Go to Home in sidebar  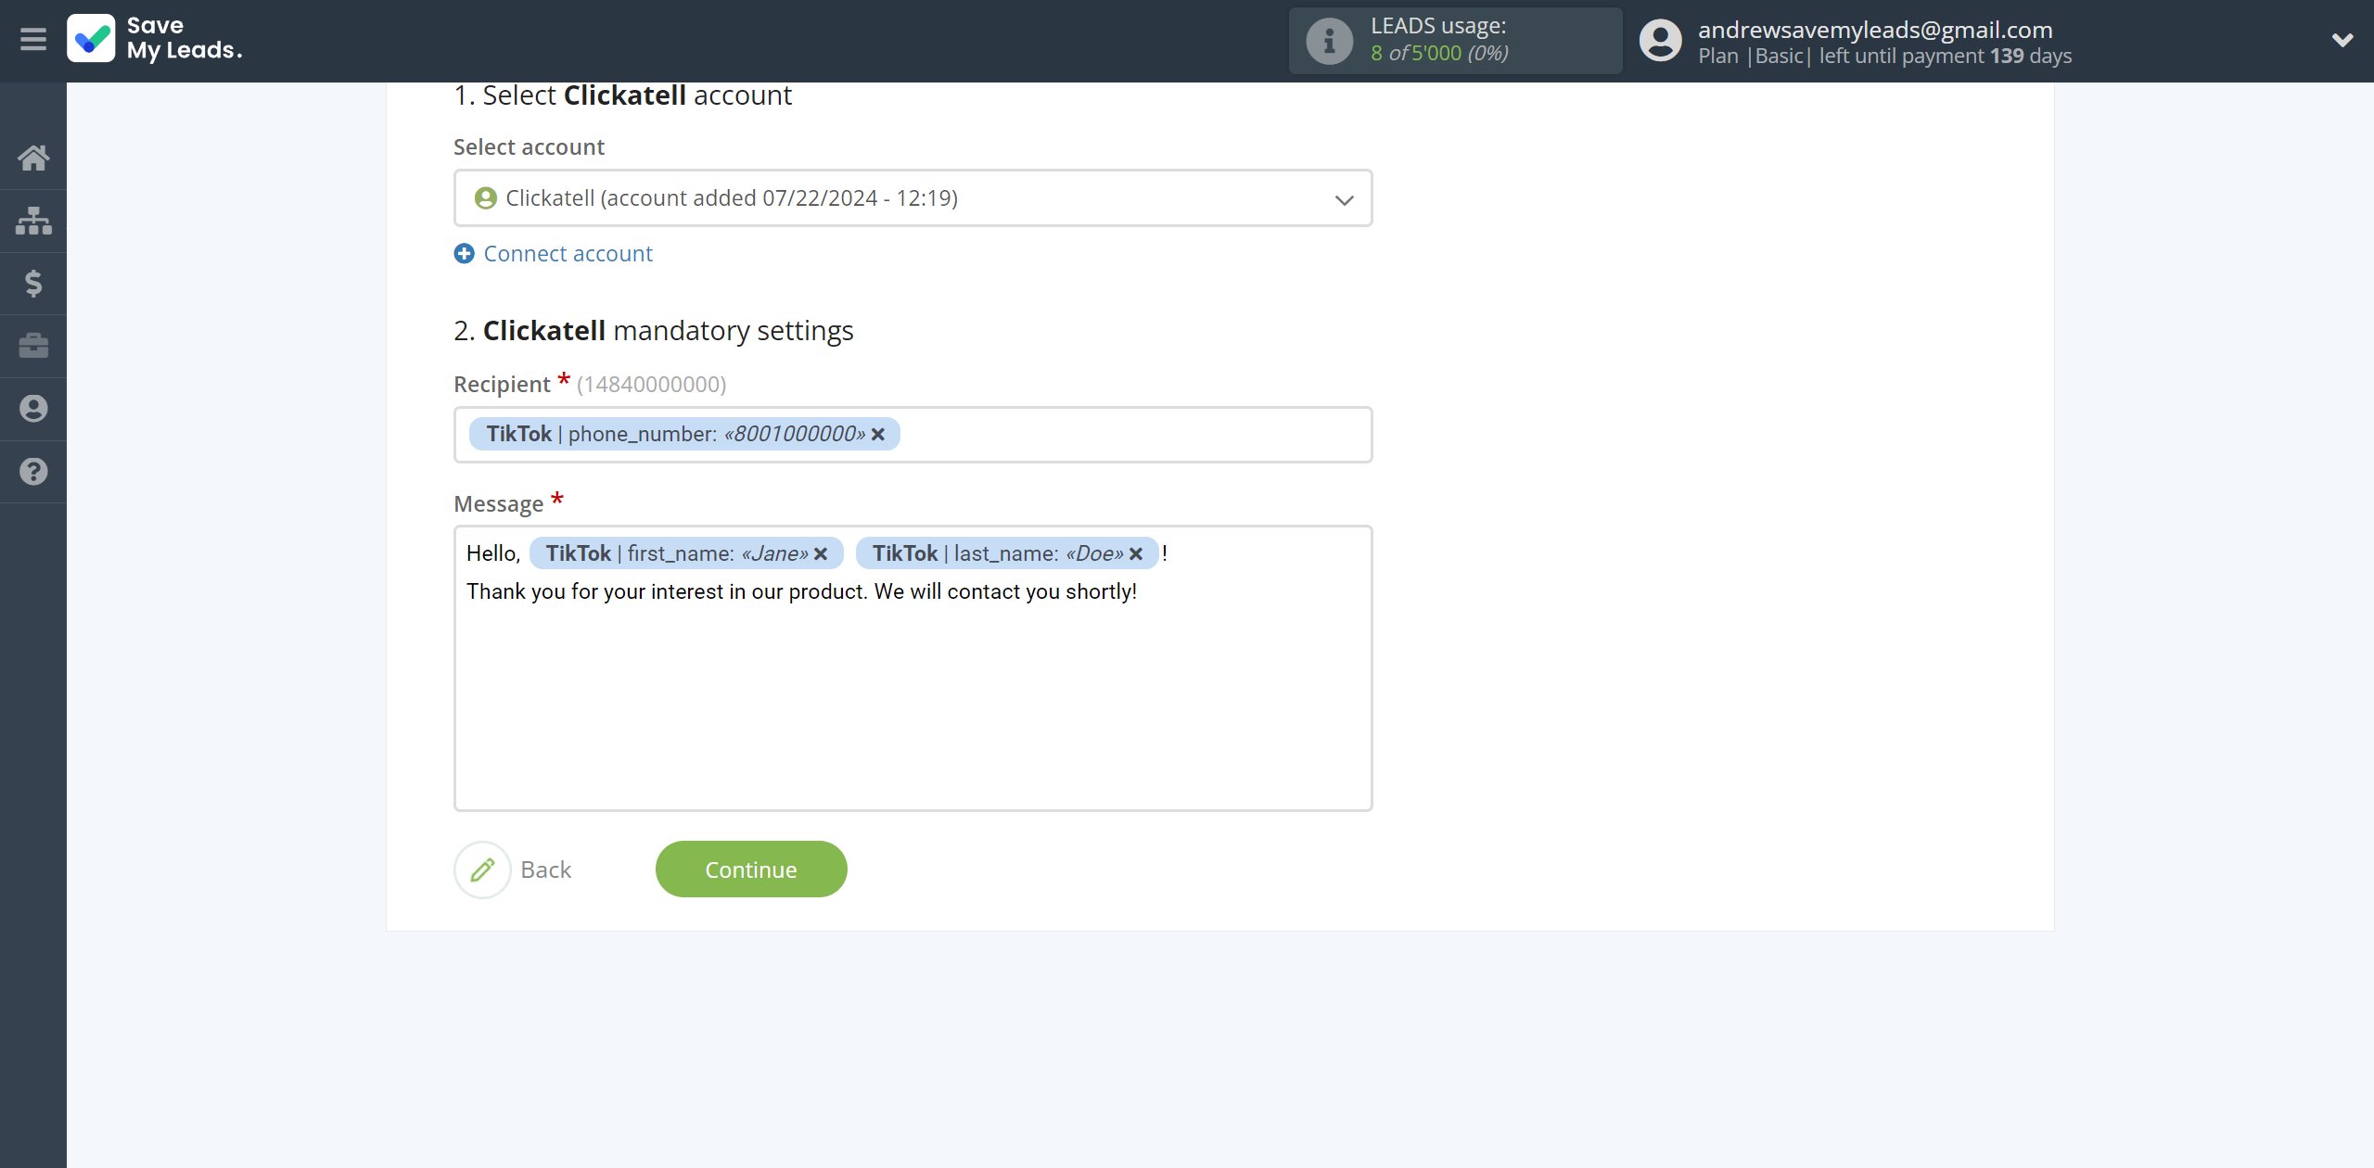pyautogui.click(x=33, y=158)
